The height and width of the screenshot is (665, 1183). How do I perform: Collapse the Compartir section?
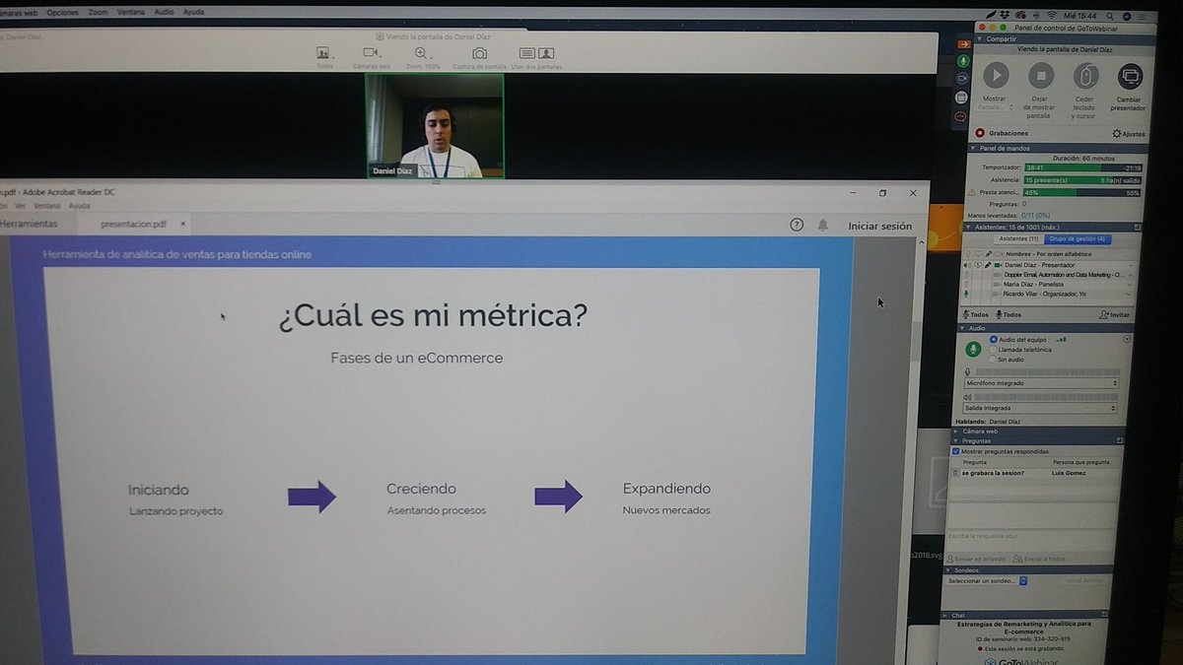pos(981,38)
